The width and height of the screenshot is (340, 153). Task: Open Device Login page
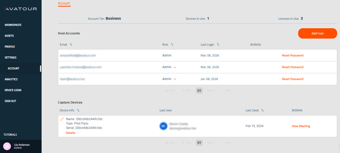(13, 90)
